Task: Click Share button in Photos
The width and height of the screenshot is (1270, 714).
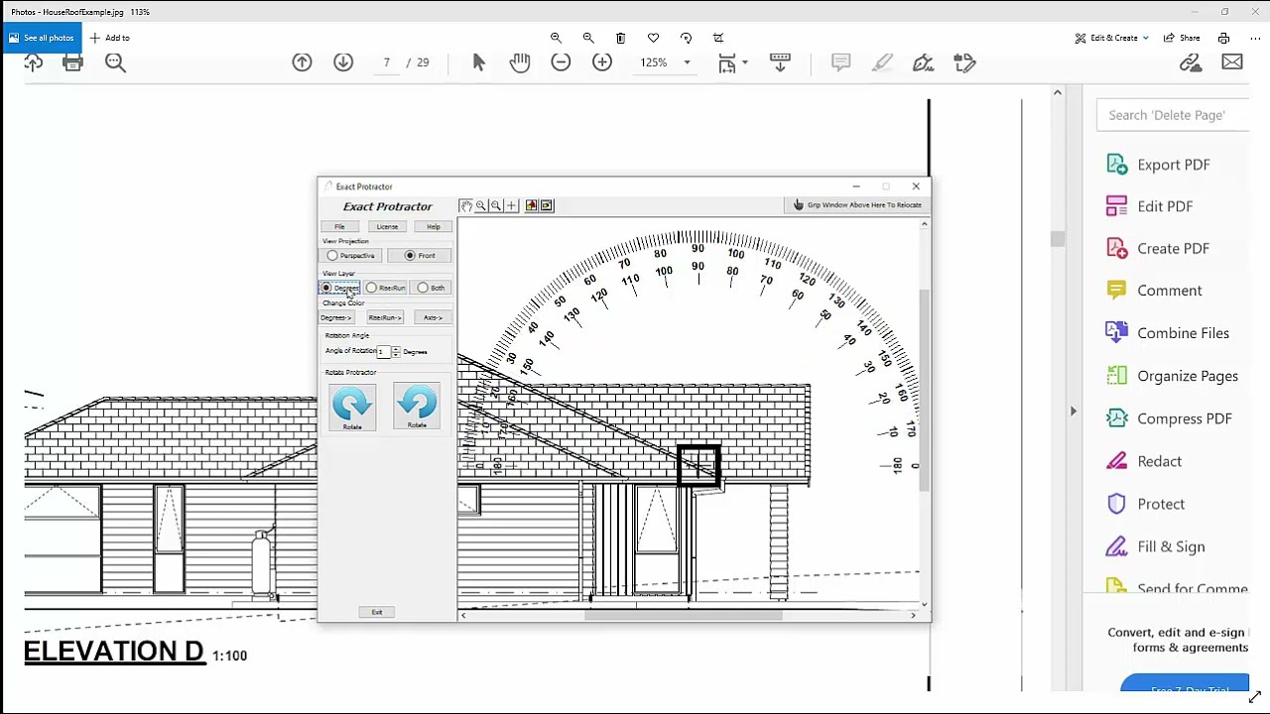Action: coord(1181,38)
